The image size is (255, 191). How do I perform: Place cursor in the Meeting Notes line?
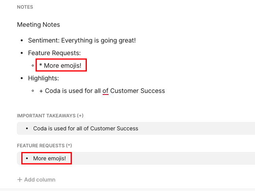pos(38,24)
